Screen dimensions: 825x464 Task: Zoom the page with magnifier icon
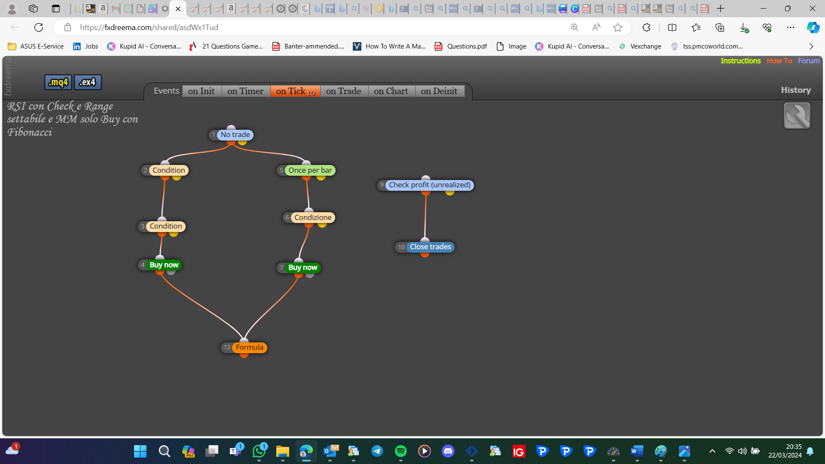[574, 27]
